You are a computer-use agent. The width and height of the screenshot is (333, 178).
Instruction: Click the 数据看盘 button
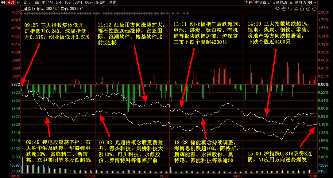[262, 2]
